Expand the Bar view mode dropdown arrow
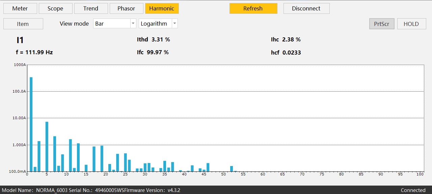432x194 pixels. pyautogui.click(x=133, y=24)
